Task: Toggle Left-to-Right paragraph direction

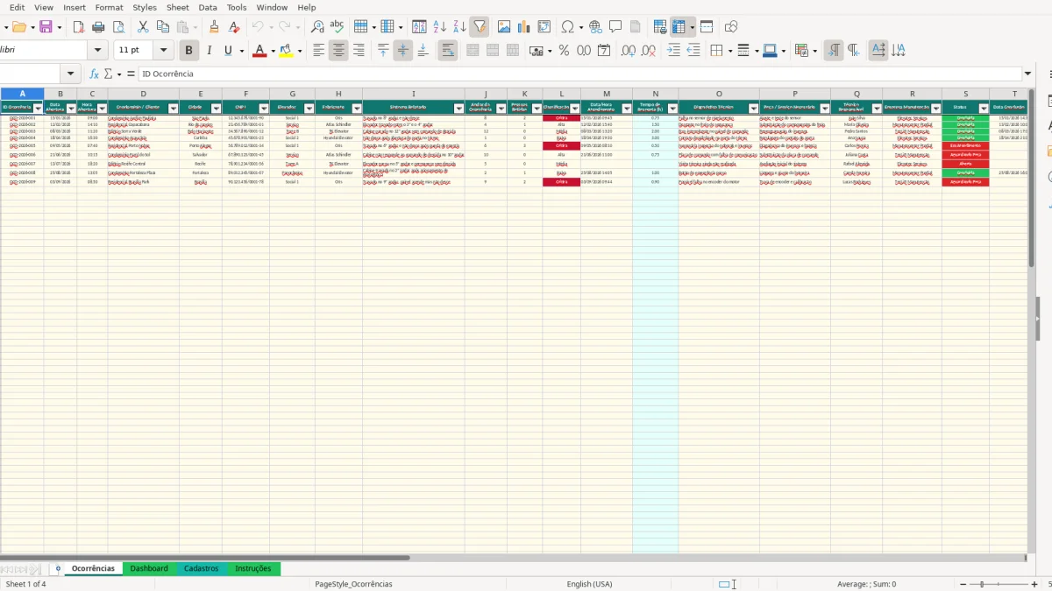Action: tap(834, 51)
